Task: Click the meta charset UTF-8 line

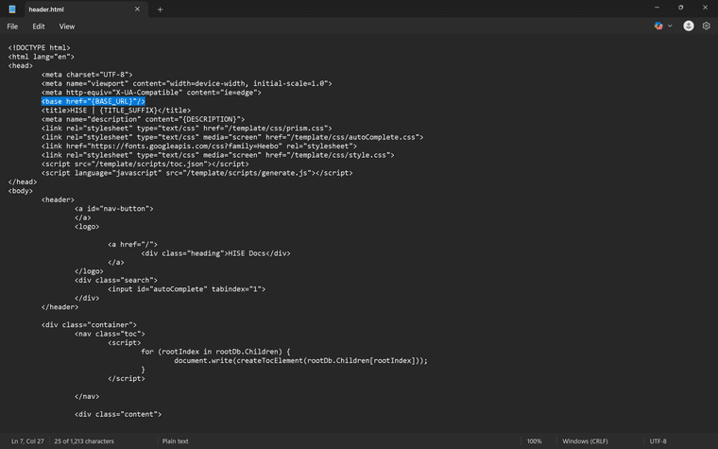Action: [x=87, y=75]
